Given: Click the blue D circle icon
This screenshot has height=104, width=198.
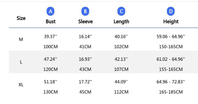Looking at the screenshot, I should click(171, 11).
